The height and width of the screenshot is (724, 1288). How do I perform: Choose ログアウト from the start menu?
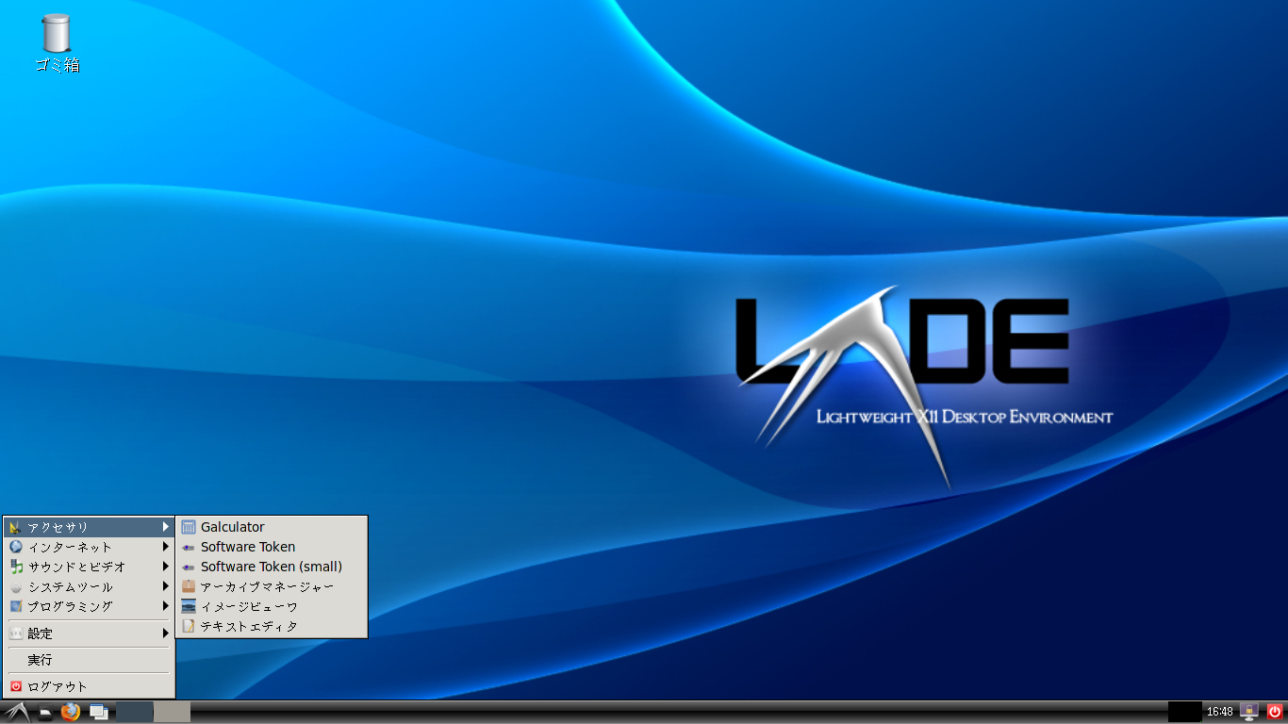[x=89, y=686]
